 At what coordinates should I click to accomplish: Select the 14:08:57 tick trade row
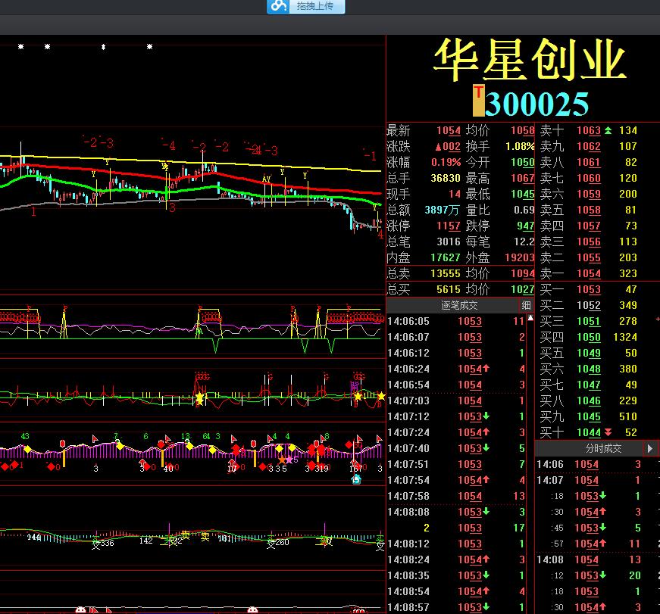[x=456, y=607]
